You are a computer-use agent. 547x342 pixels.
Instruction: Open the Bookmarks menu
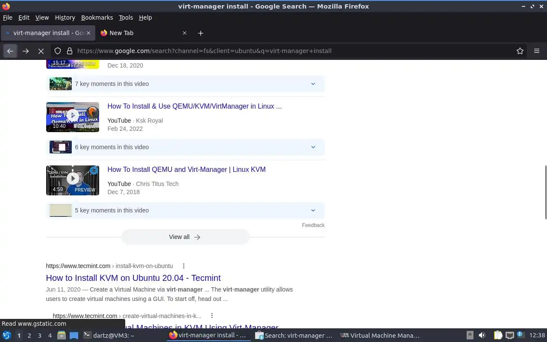tap(97, 18)
